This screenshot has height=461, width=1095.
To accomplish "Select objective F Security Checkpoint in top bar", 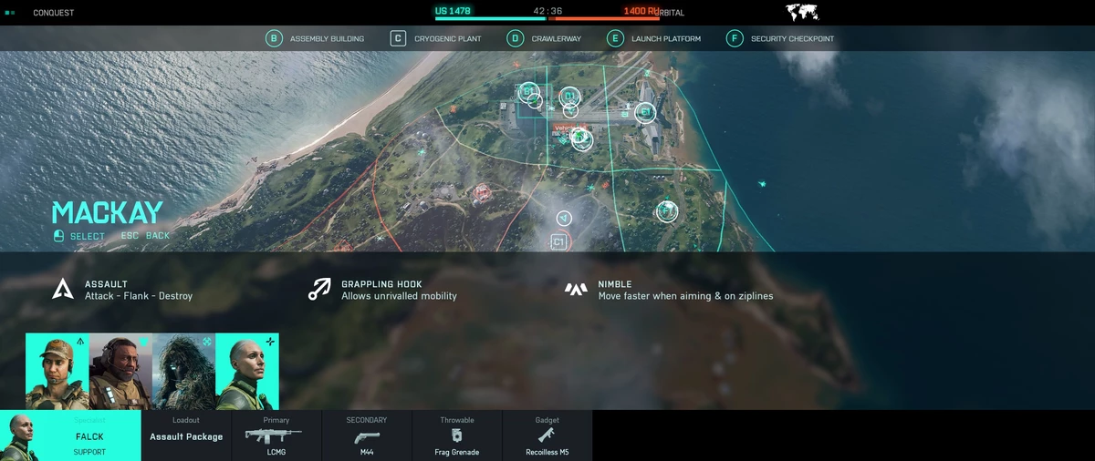I will tap(780, 38).
